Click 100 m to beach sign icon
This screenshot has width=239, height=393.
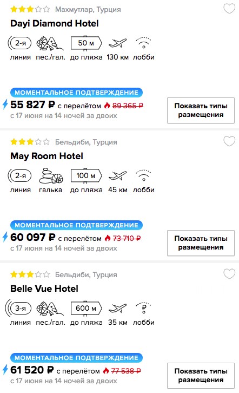[86, 176]
